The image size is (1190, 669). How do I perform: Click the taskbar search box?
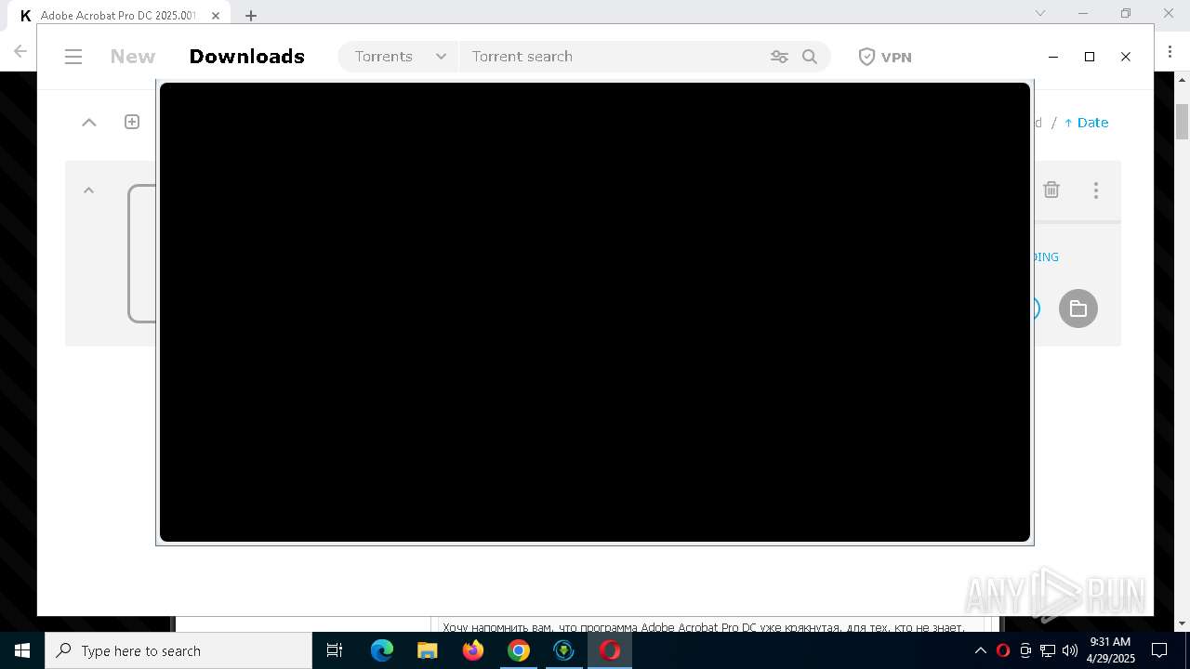(178, 650)
